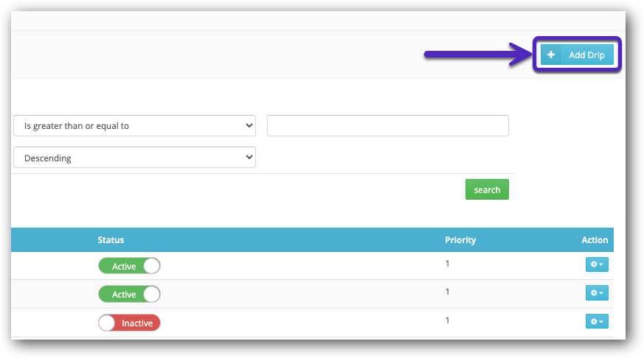Click the Add Drip button label
This screenshot has width=644, height=358.
pos(586,55)
